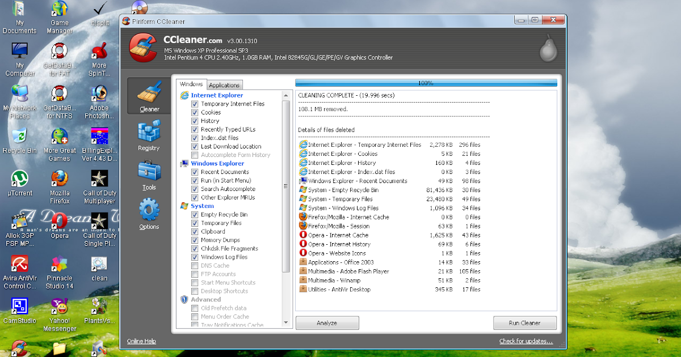
Task: Click the Run Cleaner button
Action: [524, 323]
